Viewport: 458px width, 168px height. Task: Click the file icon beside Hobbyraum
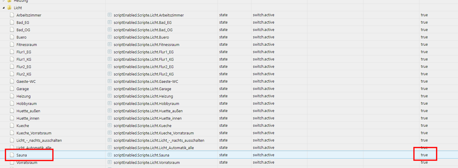[12, 103]
